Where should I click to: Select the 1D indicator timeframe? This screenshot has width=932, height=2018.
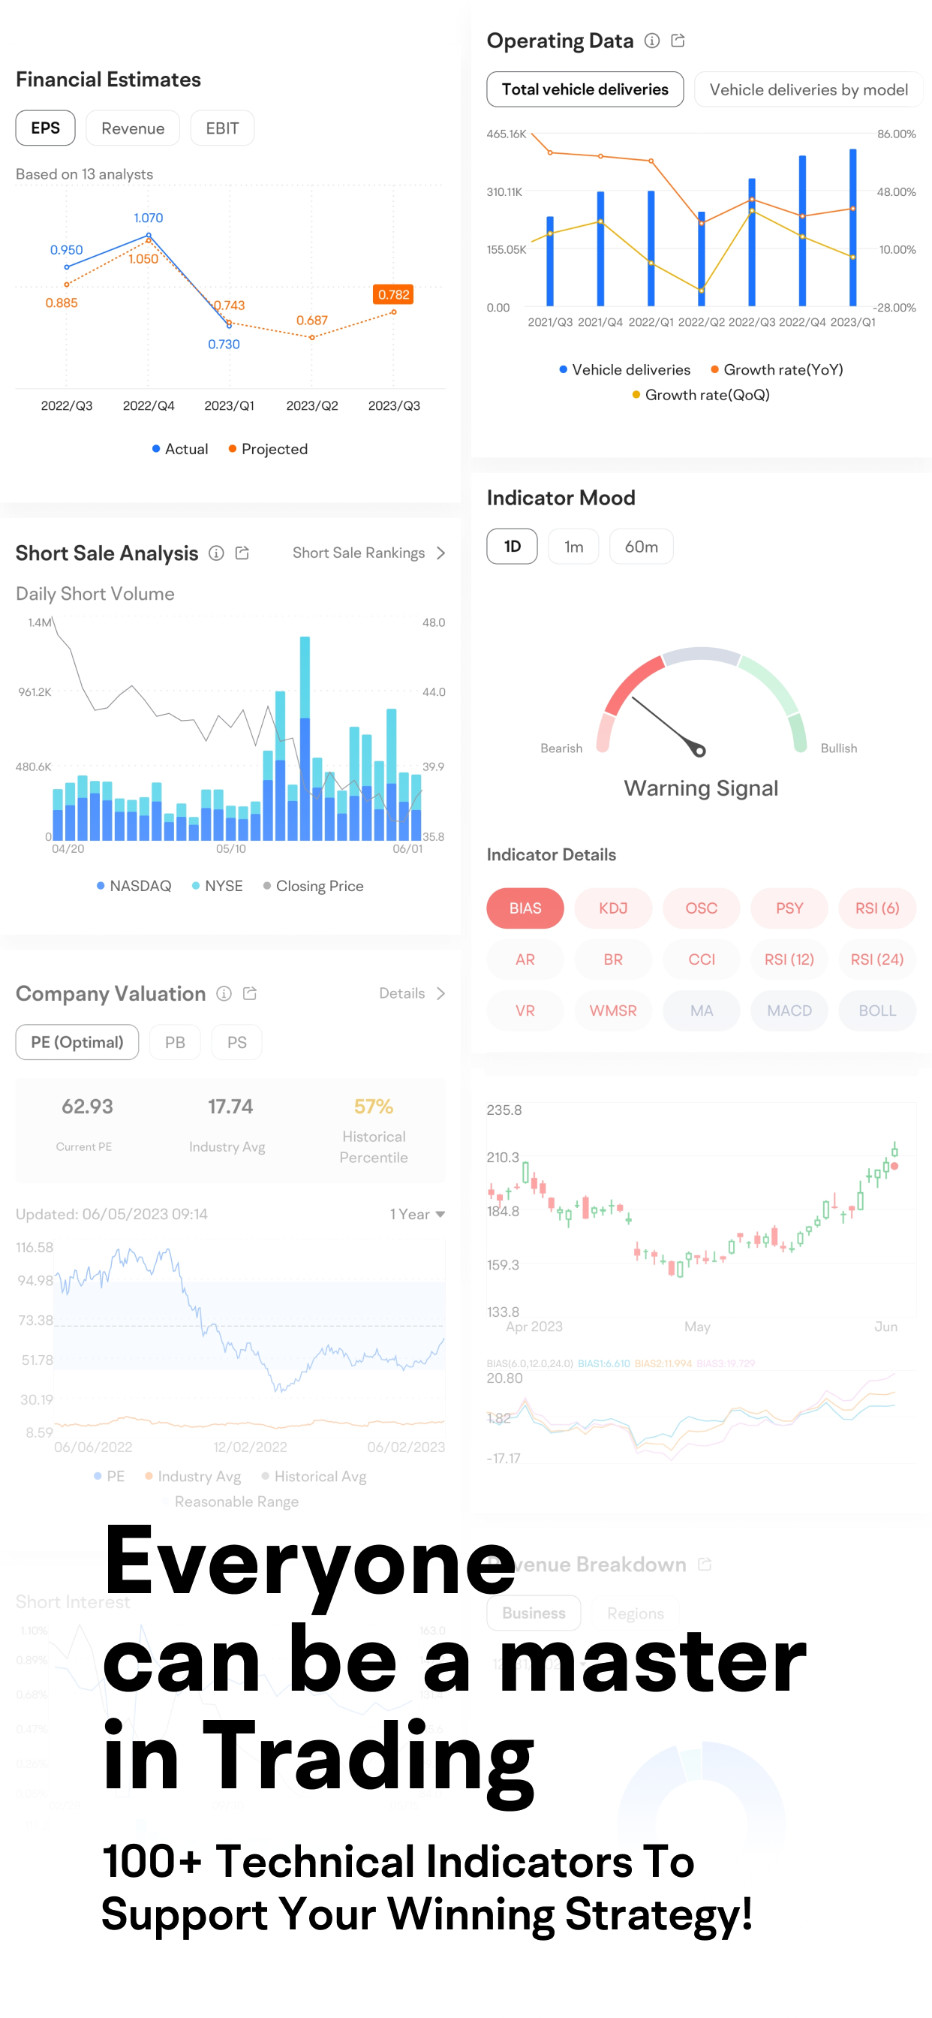tap(513, 546)
